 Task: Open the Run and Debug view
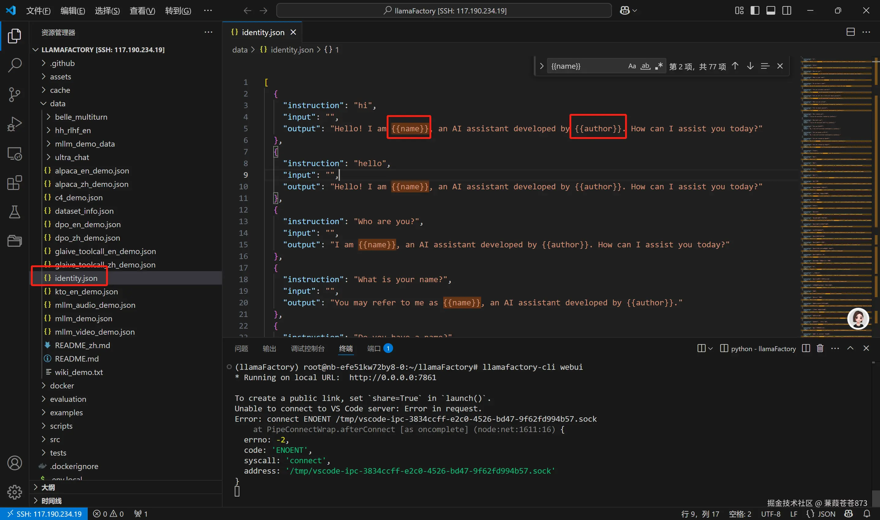pos(14,124)
